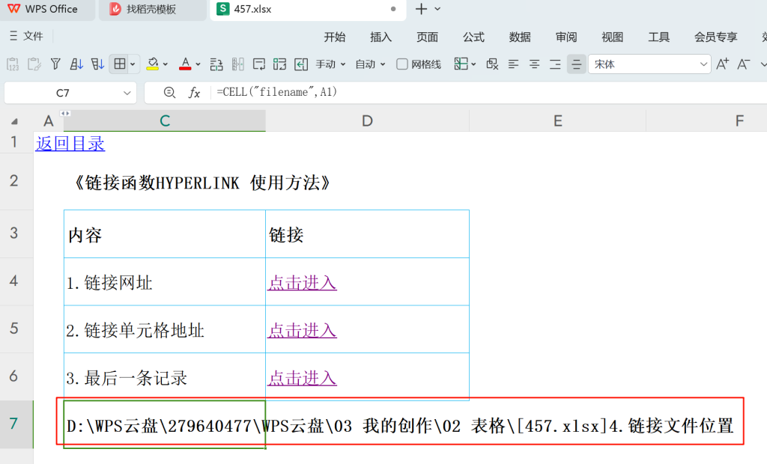The image size is (767, 464).
Task: Expand the toolbar overflow chevron after A-
Action: [763, 64]
